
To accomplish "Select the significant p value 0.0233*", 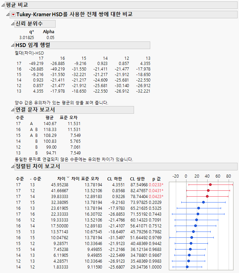I will (156, 185).
